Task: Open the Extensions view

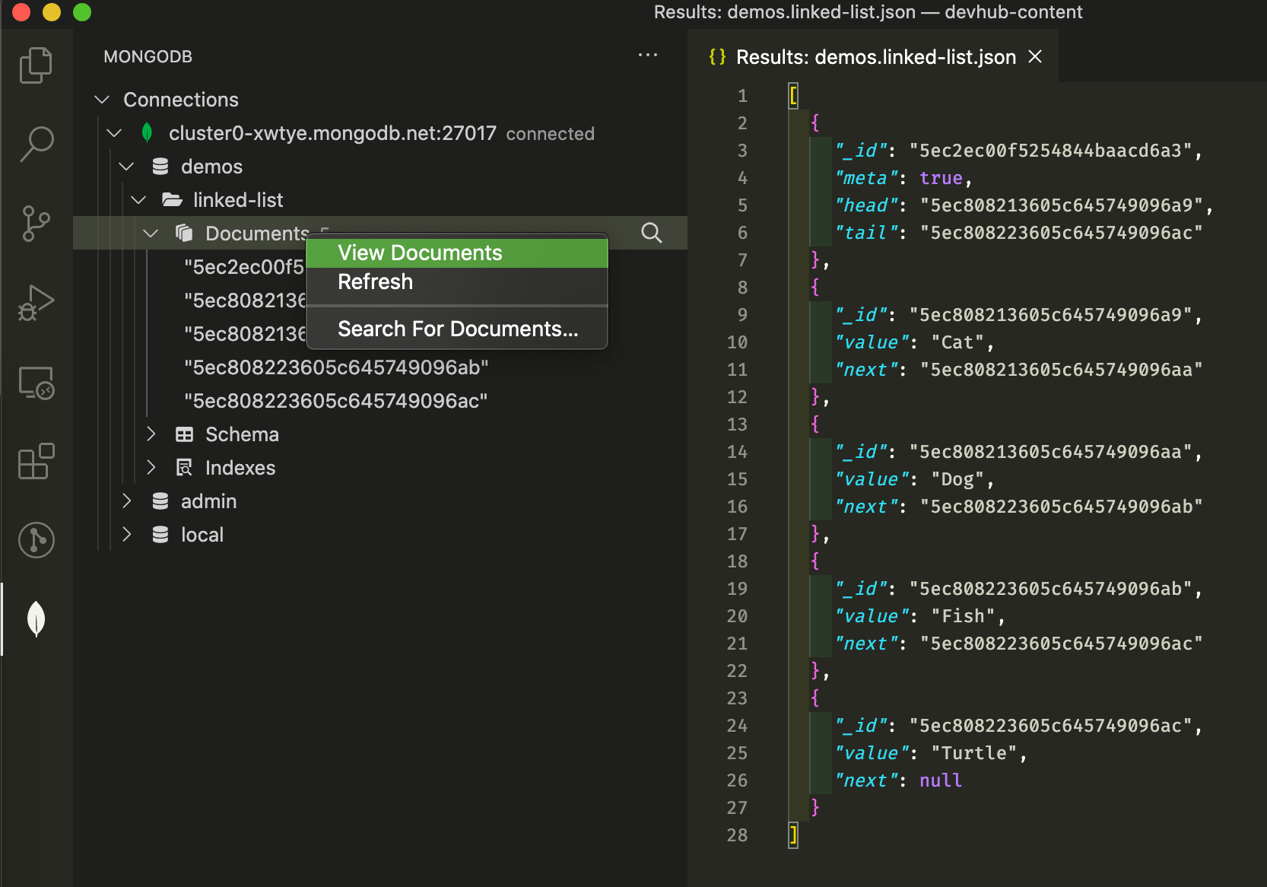Action: point(36,462)
